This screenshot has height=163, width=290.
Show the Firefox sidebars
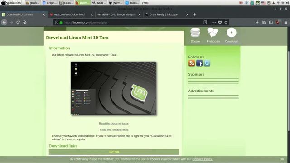(271, 22)
